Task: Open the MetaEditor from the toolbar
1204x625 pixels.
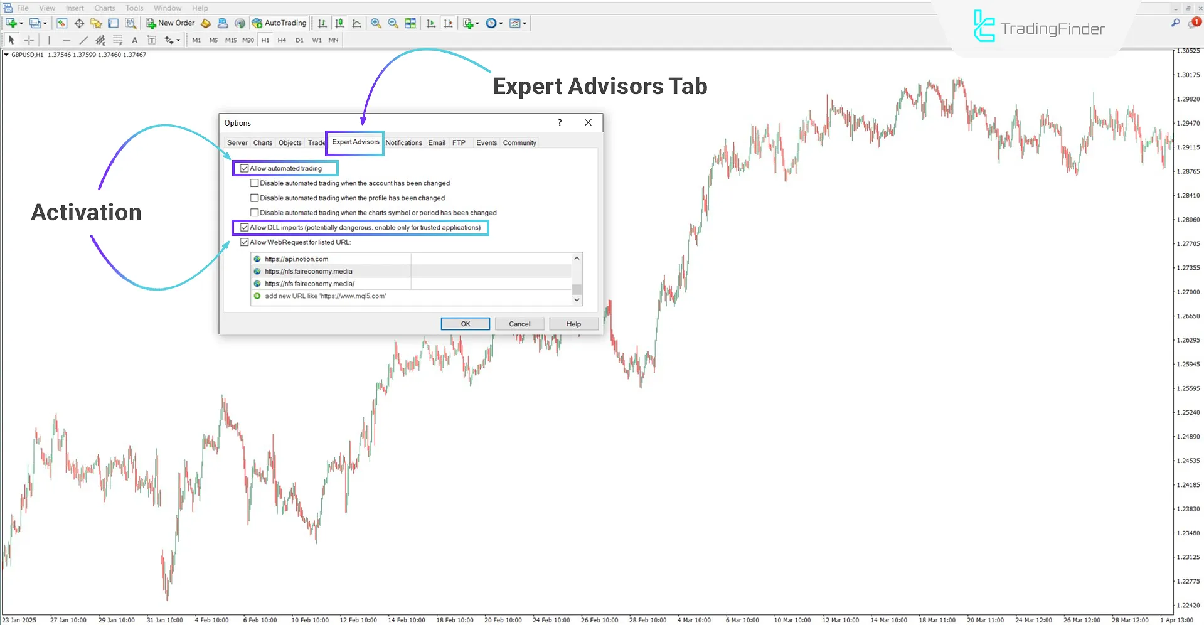Action: tap(206, 23)
